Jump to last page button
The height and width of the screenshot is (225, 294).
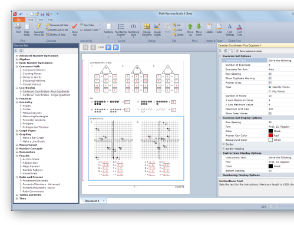click(x=116, y=47)
